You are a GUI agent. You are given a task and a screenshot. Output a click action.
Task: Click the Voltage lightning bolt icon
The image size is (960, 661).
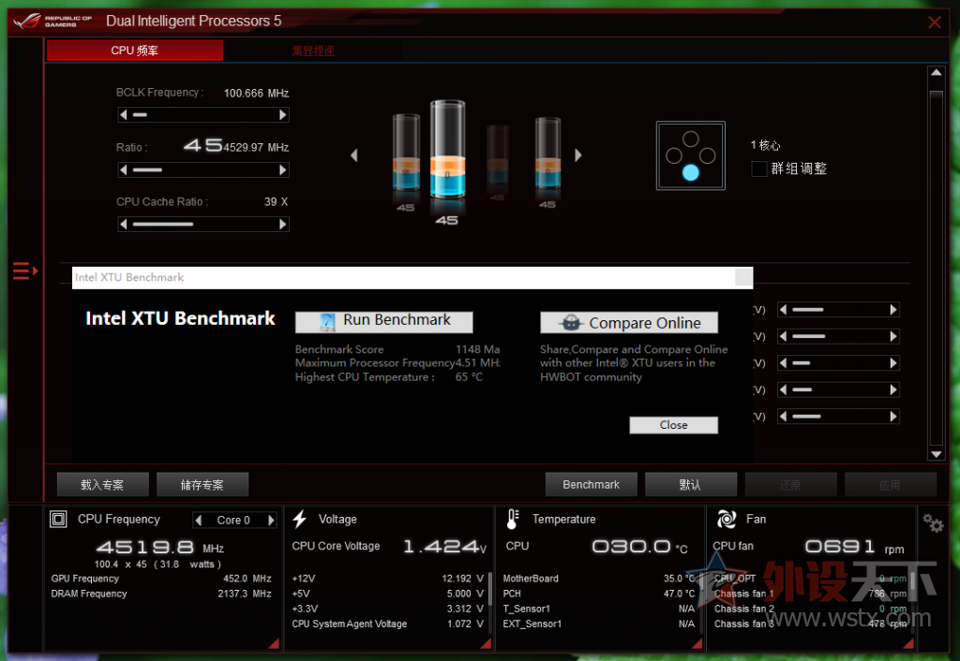point(299,519)
